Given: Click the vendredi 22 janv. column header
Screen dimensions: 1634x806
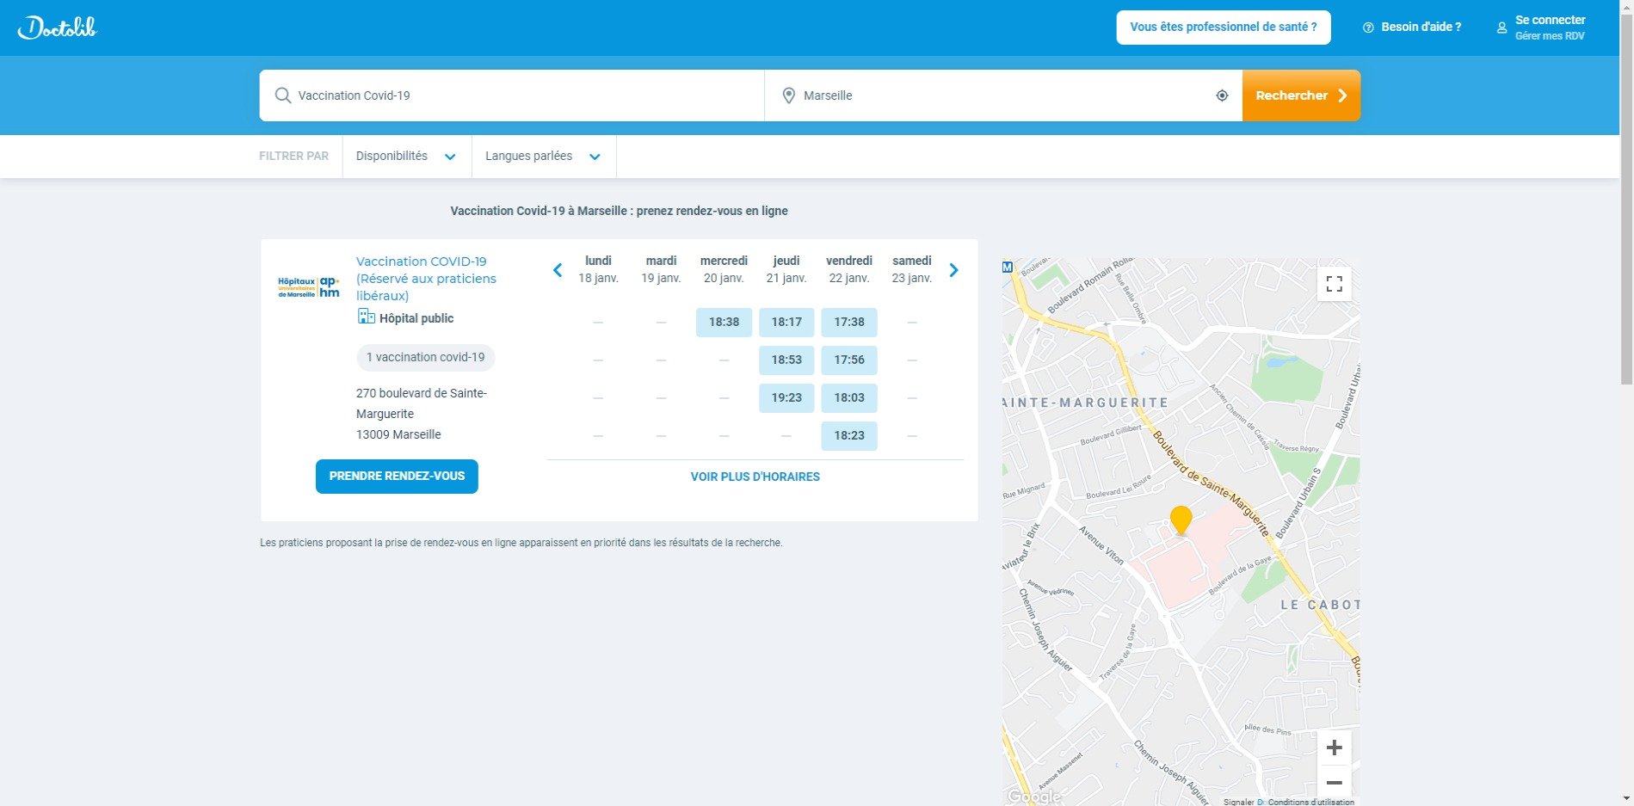Looking at the screenshot, I should tap(849, 269).
